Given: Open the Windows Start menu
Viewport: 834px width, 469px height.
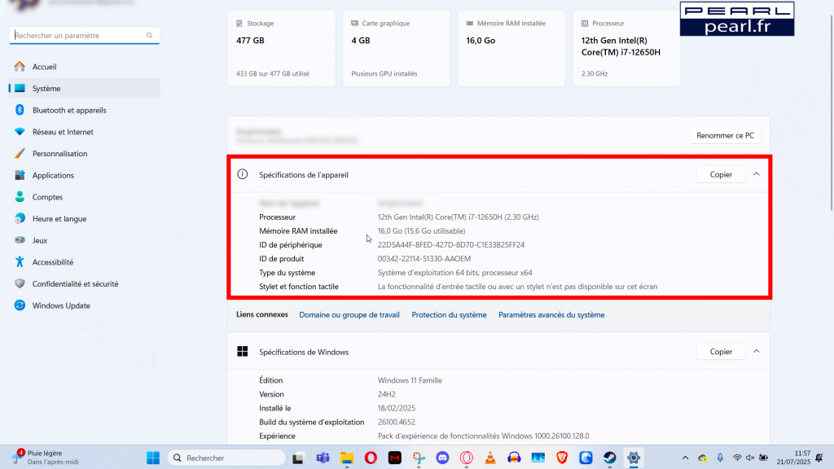Looking at the screenshot, I should (x=153, y=458).
